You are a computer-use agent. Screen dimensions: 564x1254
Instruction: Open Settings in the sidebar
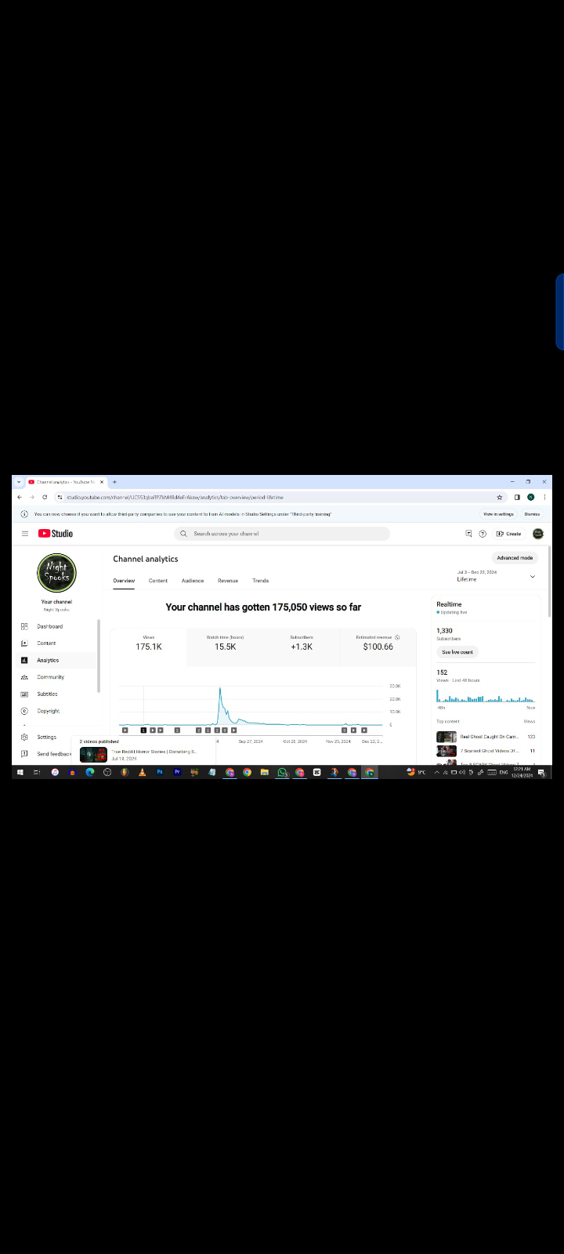pyautogui.click(x=46, y=738)
